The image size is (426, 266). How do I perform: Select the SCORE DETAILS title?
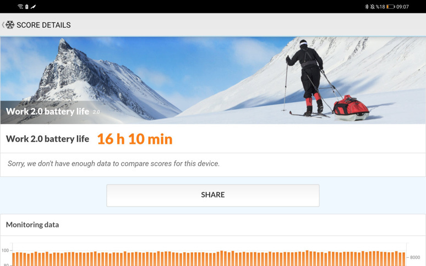pos(43,25)
